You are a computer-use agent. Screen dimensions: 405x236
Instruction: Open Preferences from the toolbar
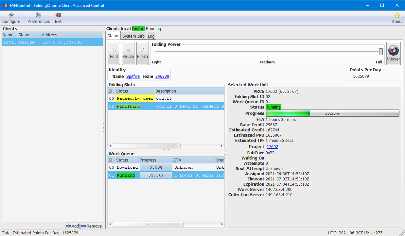pyautogui.click(x=39, y=18)
